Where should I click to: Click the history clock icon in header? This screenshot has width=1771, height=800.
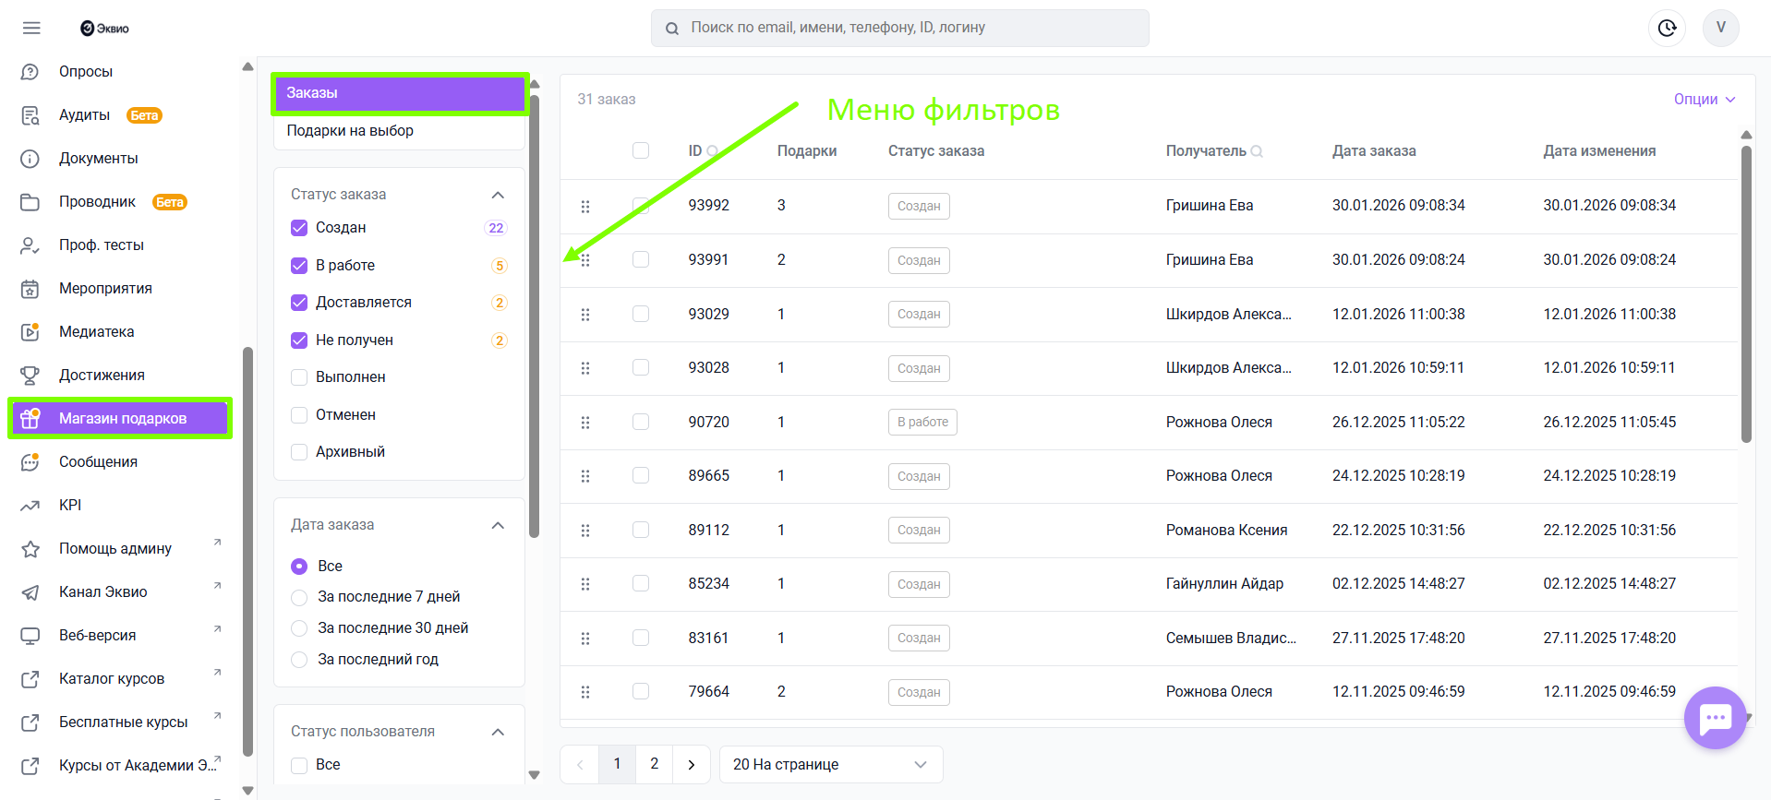click(x=1667, y=28)
